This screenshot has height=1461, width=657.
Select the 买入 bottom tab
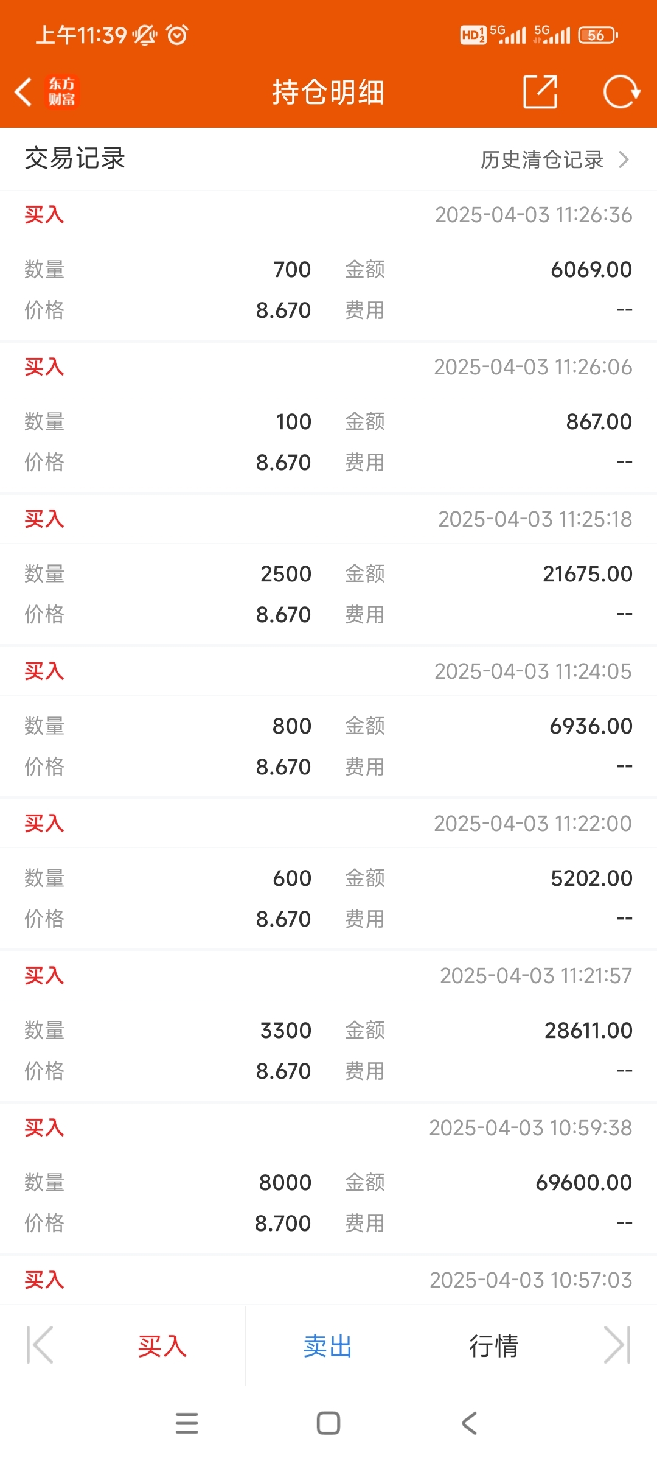click(162, 1346)
